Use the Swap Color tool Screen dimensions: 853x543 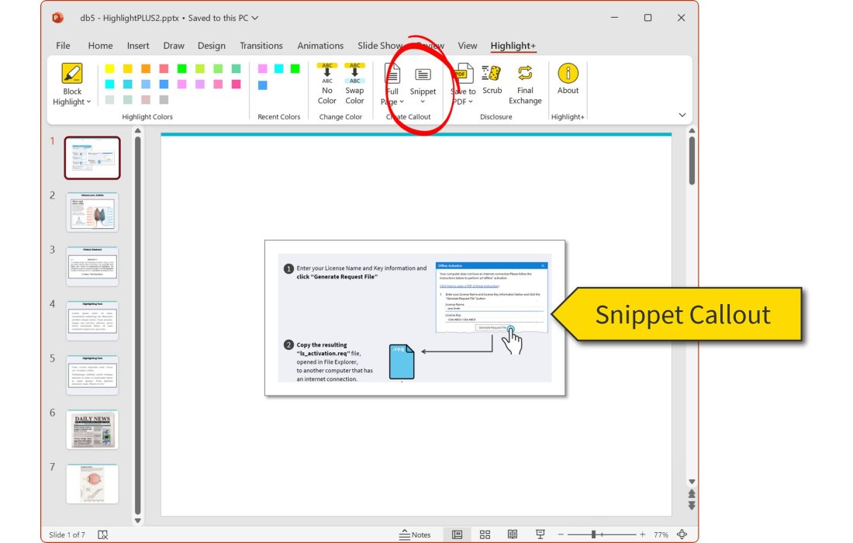pos(354,84)
